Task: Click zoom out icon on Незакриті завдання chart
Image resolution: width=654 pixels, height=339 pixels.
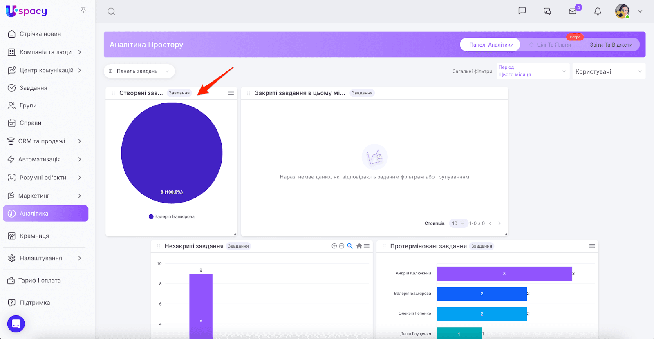Action: click(341, 246)
